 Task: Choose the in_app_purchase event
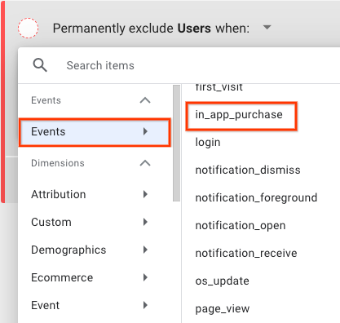point(239,115)
